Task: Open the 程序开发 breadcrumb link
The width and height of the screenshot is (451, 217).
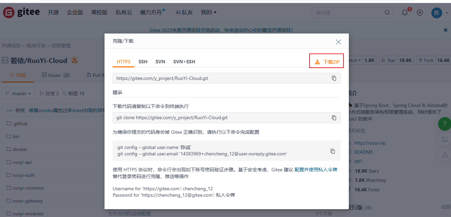Action: [x=36, y=46]
